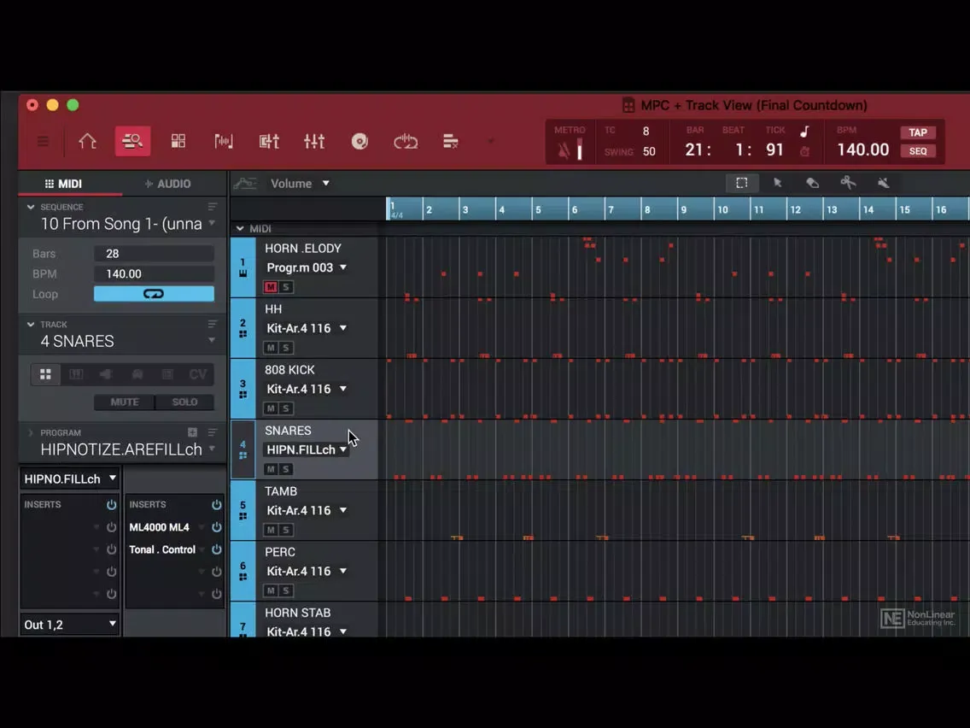970x728 pixels.
Task: Solo the HH track
Action: [286, 348]
